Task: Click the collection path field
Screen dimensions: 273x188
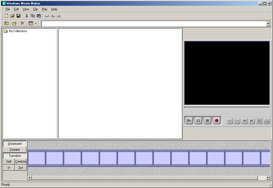Action: pos(154,23)
